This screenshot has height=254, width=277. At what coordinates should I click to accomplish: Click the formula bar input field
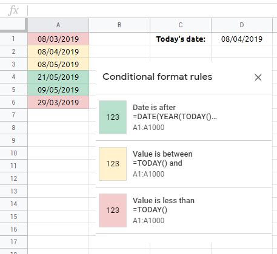152,10
